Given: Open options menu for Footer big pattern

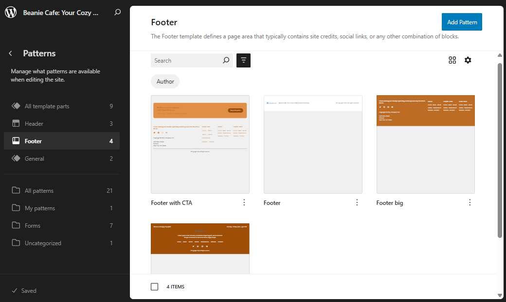Looking at the screenshot, I should 470,202.
